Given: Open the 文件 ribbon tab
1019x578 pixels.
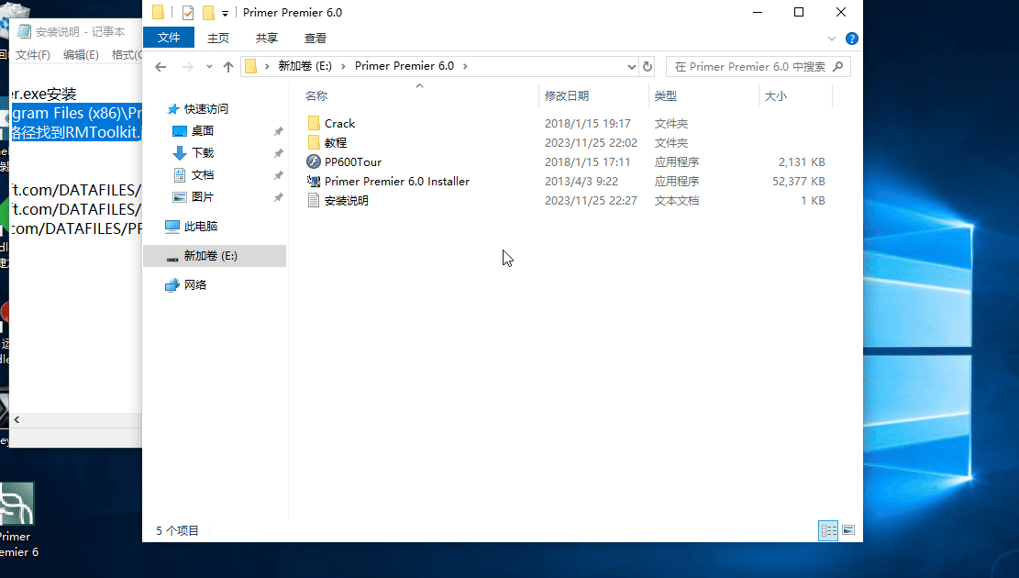Looking at the screenshot, I should pyautogui.click(x=169, y=38).
